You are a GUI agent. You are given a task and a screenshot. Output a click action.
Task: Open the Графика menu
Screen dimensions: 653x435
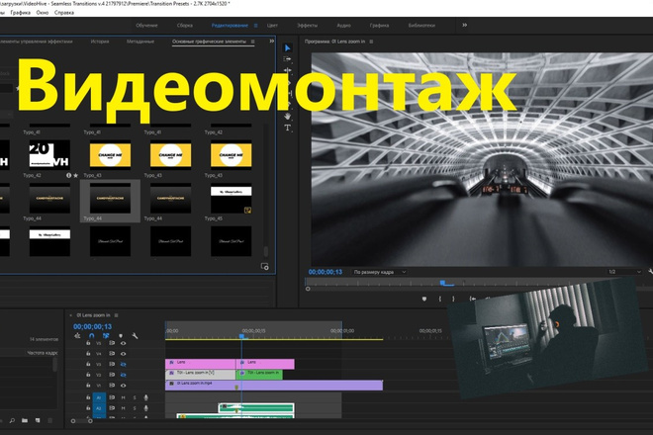pyautogui.click(x=21, y=13)
